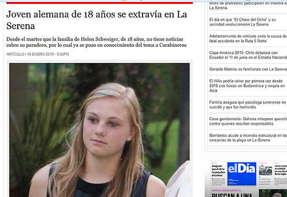287x197 pixels.
Task: Open the 'El Chavo del Ocho' article link
Action: (x=242, y=22)
